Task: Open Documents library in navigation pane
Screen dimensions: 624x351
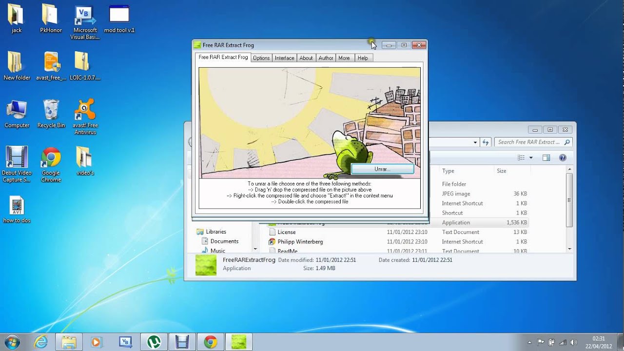Action: [x=224, y=241]
